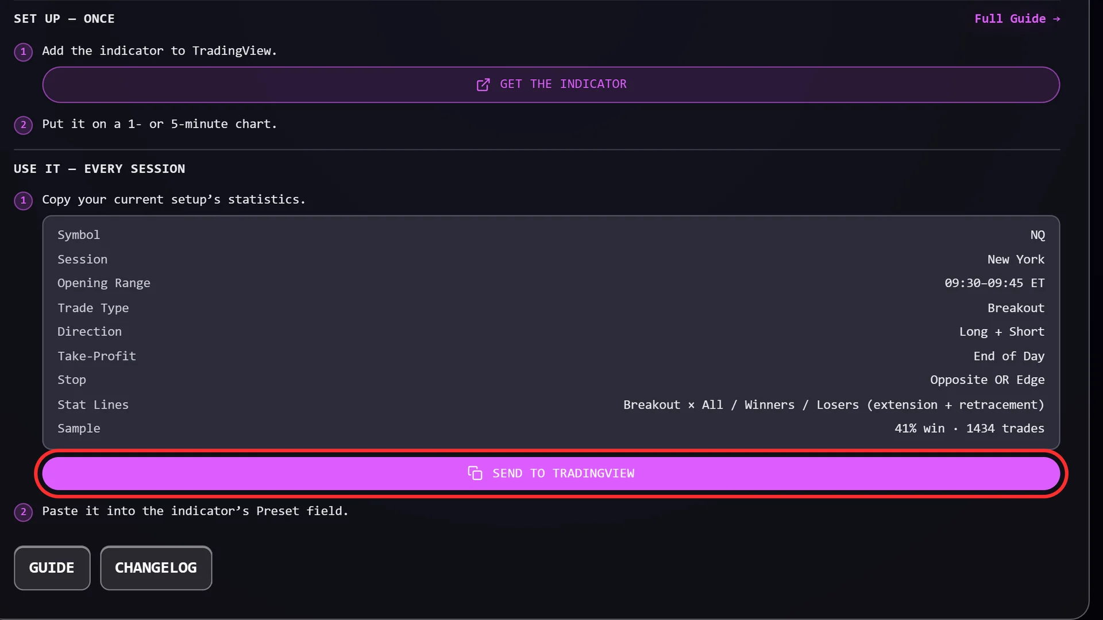Viewport: 1103px width, 620px height.
Task: Click the Trade Type label
Action: (x=93, y=308)
